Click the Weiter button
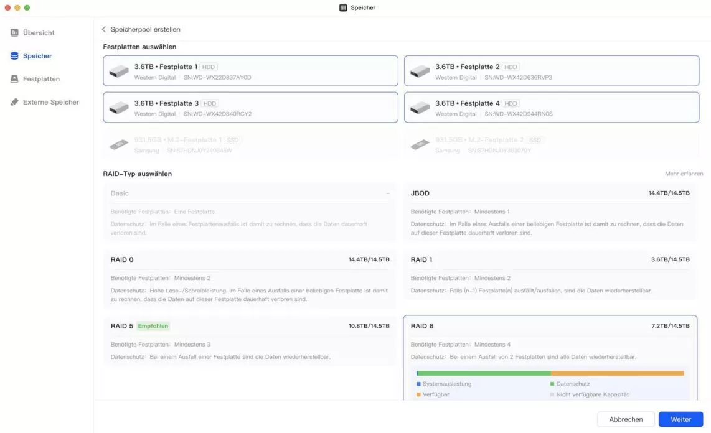Image resolution: width=711 pixels, height=433 pixels. coord(680,419)
